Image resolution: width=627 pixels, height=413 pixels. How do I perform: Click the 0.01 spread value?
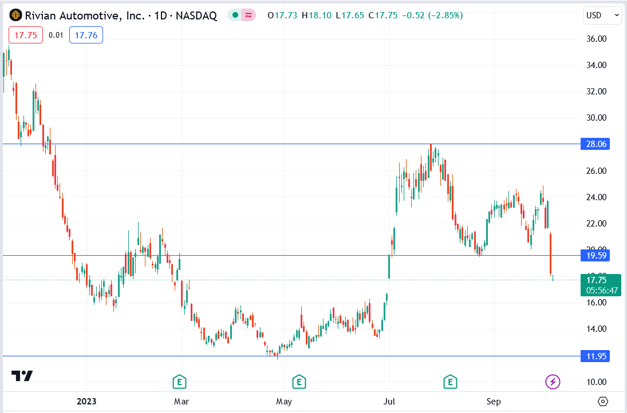point(56,35)
